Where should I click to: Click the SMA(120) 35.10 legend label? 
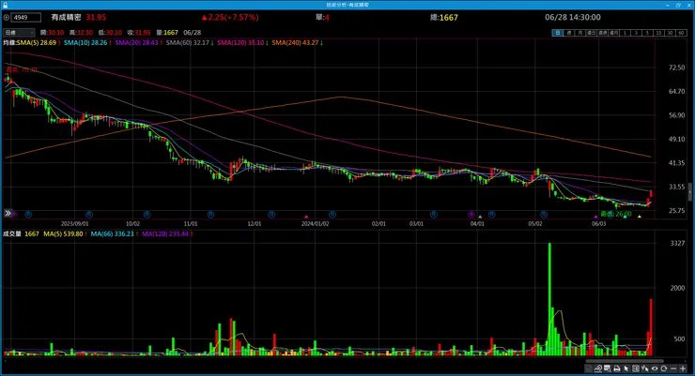coord(240,42)
